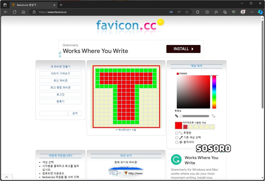Open Browser essentials heart icon
265x181 pixels.
234,12
